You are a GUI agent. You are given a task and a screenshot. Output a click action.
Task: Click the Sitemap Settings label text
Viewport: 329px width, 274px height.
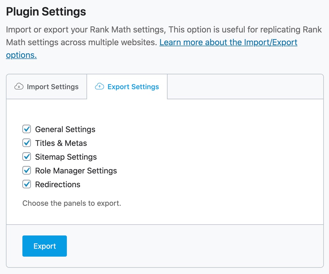[66, 157]
